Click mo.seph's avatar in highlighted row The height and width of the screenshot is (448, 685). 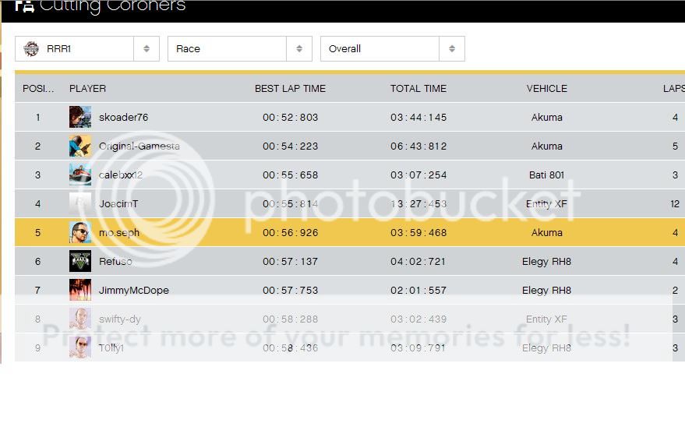79,233
